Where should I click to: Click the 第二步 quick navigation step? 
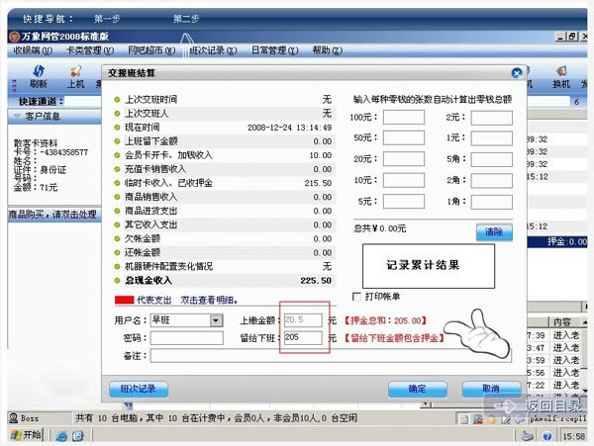[186, 19]
